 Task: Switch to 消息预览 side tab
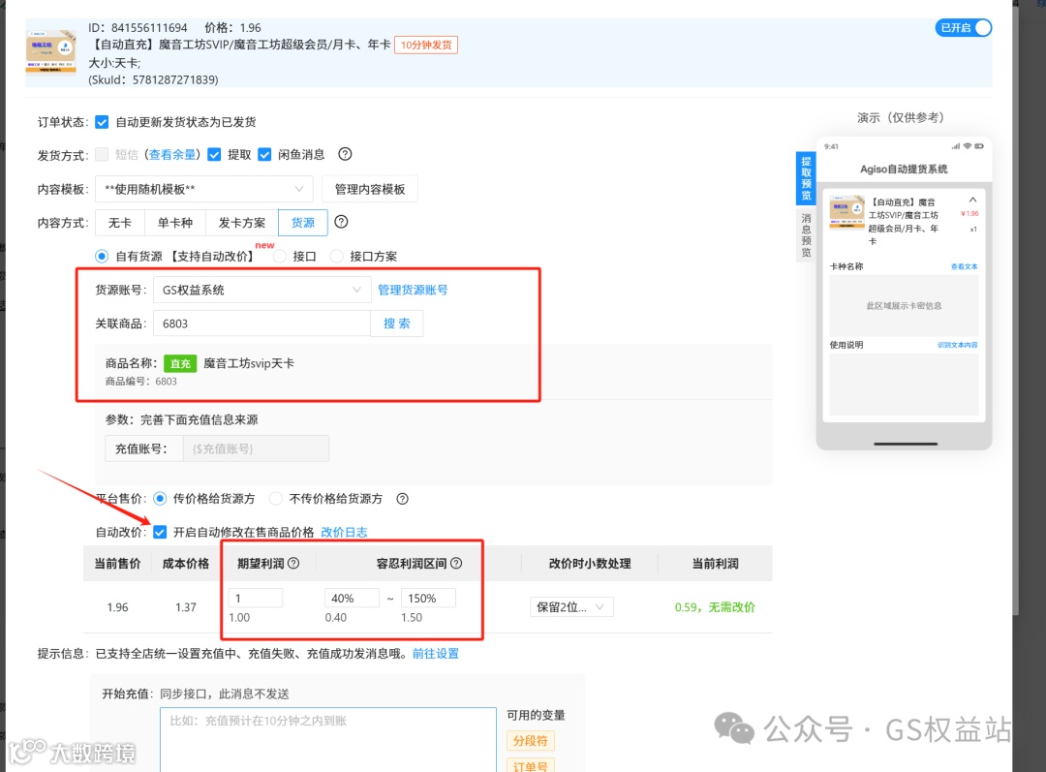point(806,234)
